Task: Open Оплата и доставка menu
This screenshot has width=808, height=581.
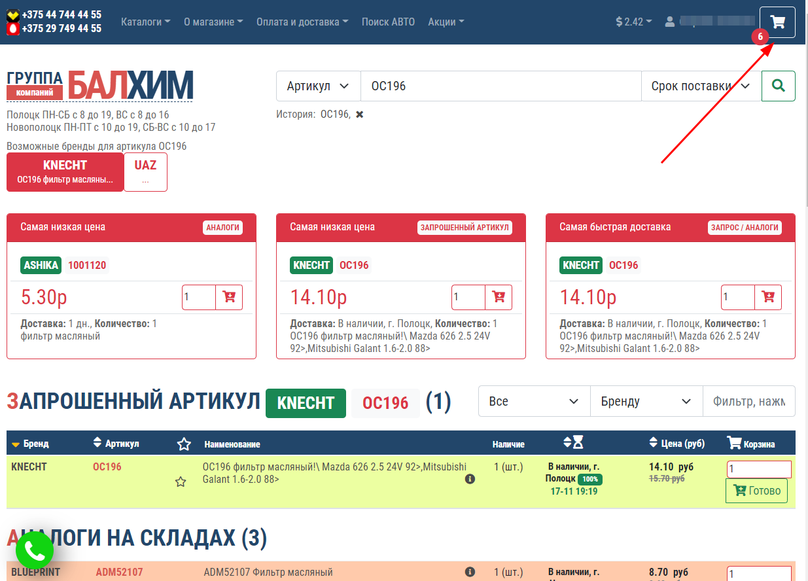Action: tap(302, 22)
